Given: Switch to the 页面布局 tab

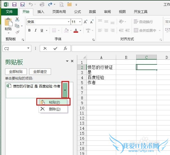Looking at the screenshot, I should tap(59, 12).
